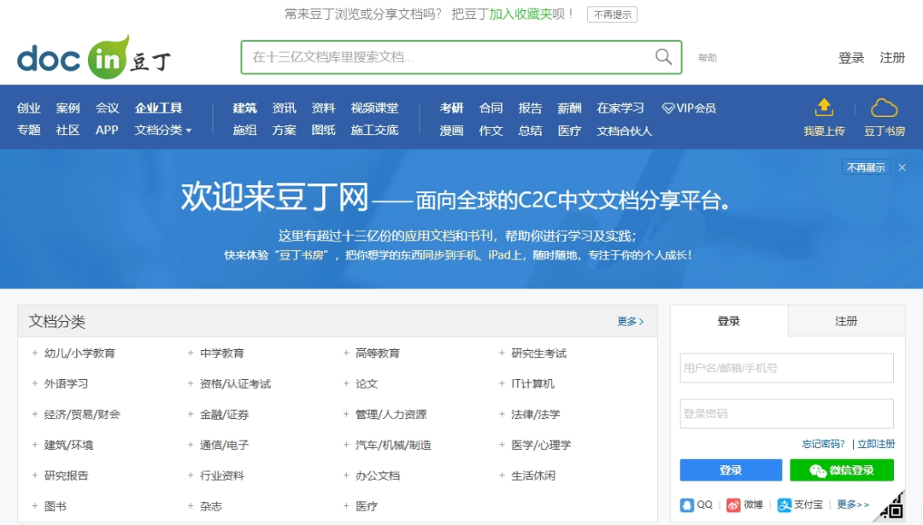The image size is (923, 525).
Task: Expand the IT计算机 category
Action: coord(502,383)
